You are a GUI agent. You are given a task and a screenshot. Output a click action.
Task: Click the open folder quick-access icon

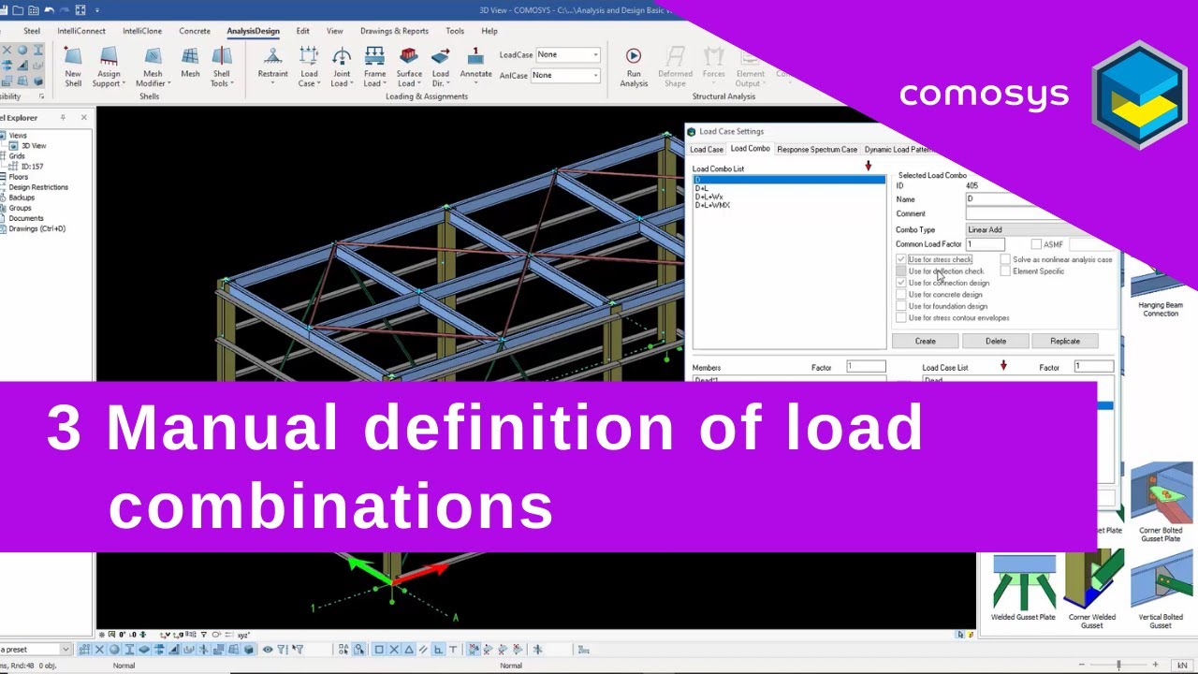18,10
